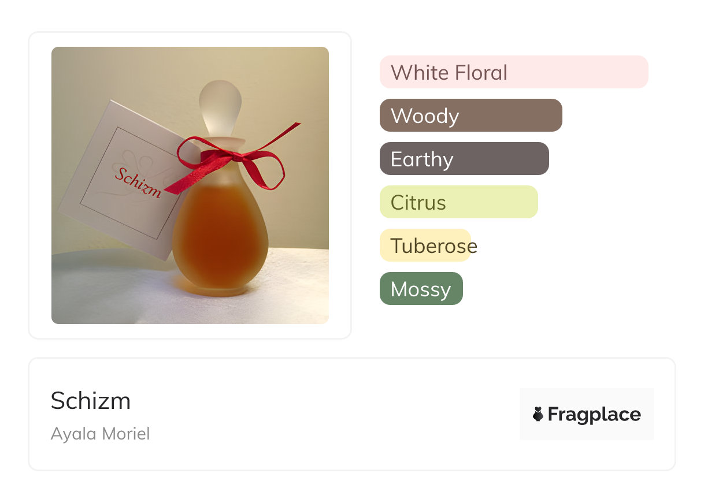This screenshot has height=499, width=704.
Task: Click the Fragplace perfume bottle logo icon
Action: coord(538,414)
